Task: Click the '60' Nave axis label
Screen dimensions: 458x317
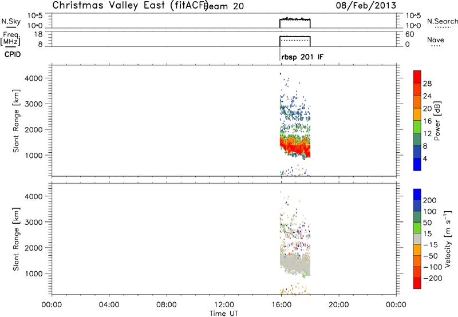Action: point(409,34)
